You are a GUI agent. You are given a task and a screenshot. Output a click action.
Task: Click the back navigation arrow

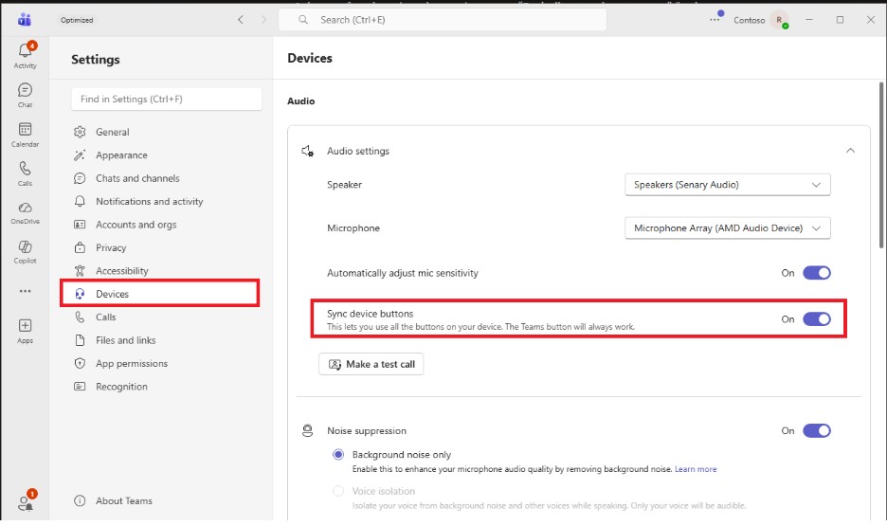241,20
